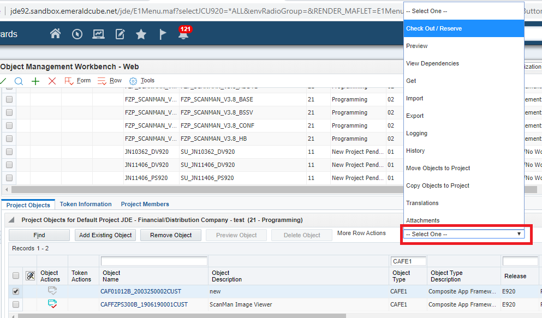Choose Translations from dropdown list
Viewport: 542px width, 318px height.
click(x=464, y=203)
